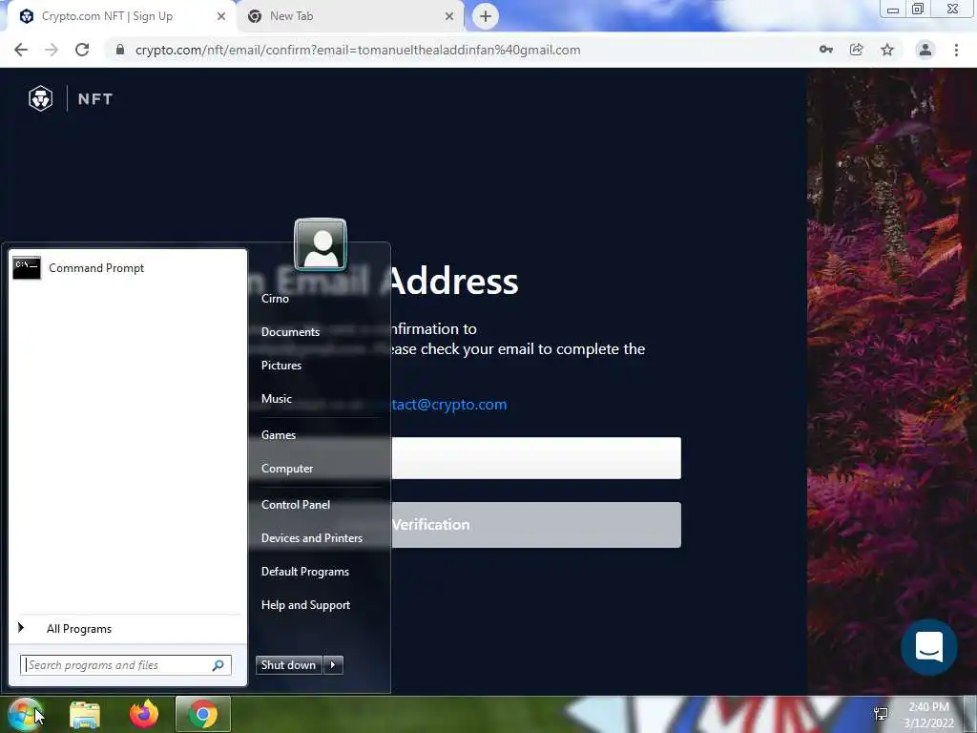
Task: Click the address bar URL
Action: point(358,50)
